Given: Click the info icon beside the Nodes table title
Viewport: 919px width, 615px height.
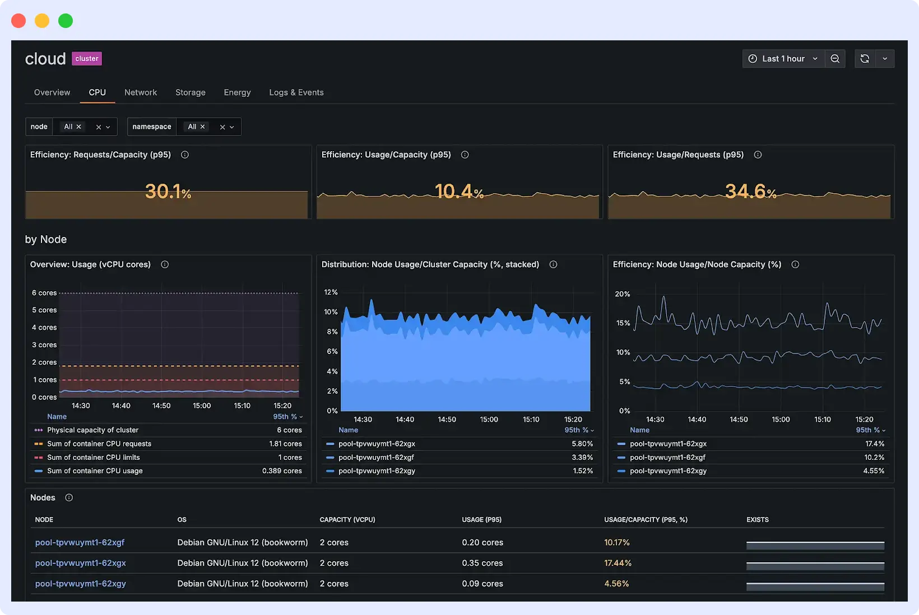Looking at the screenshot, I should pos(69,497).
